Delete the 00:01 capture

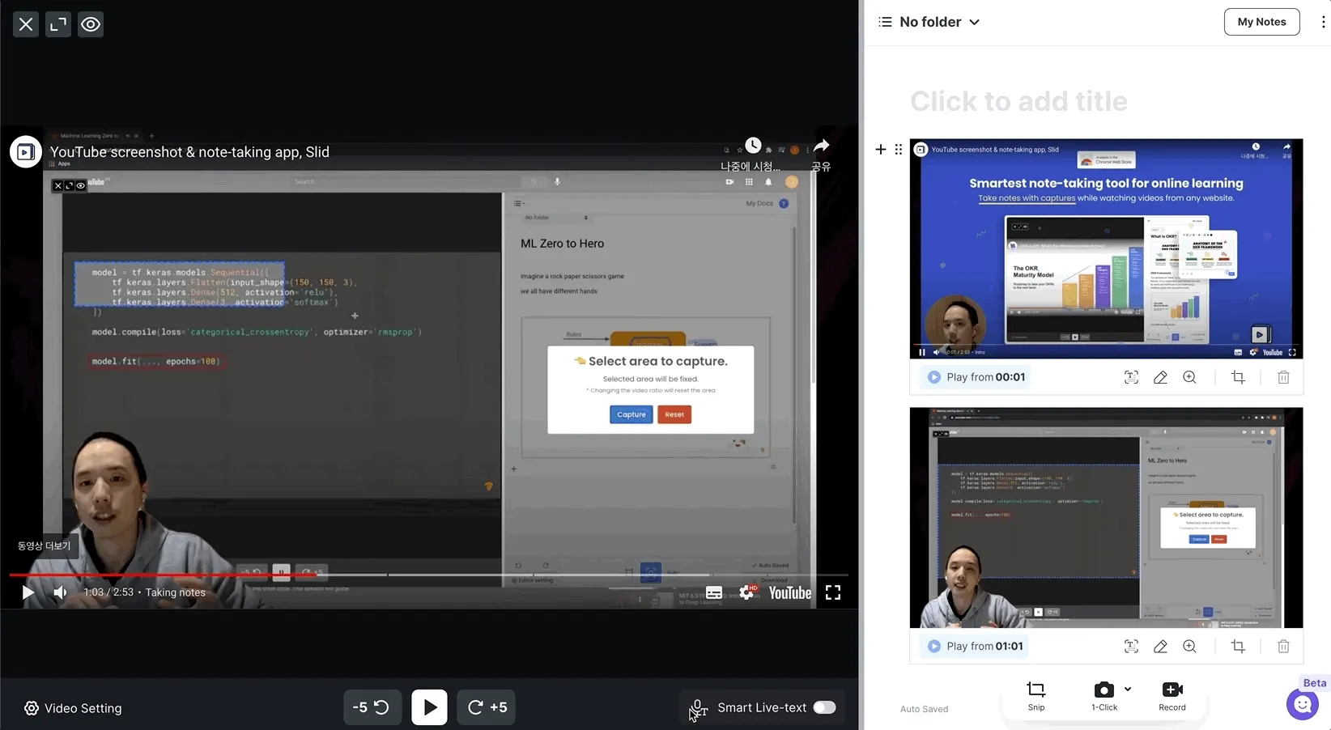(x=1283, y=377)
